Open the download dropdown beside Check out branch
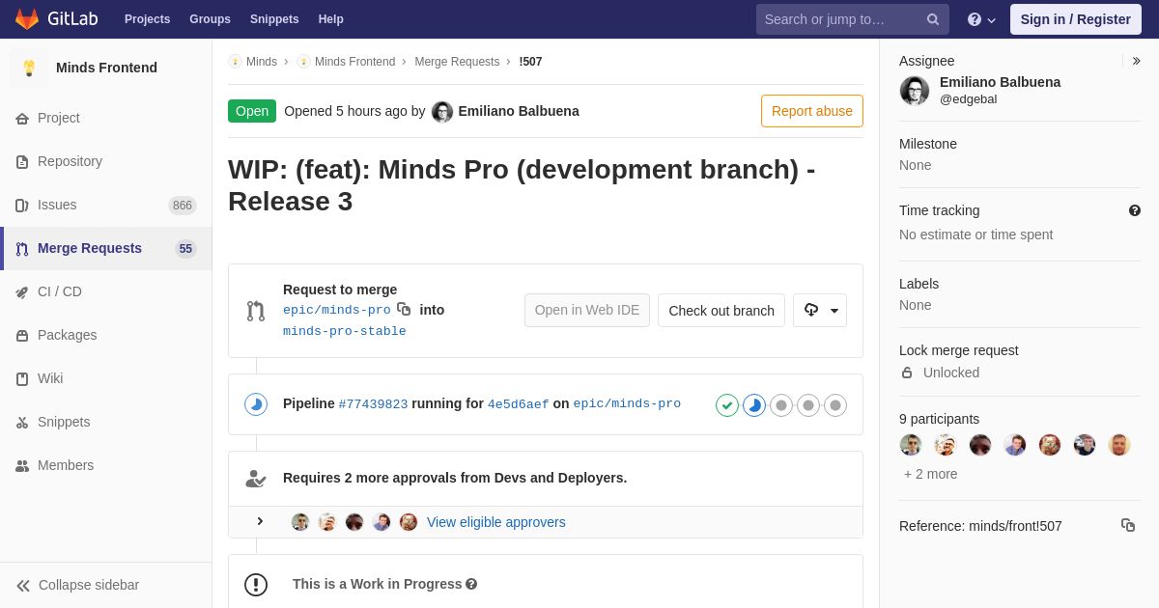 [x=820, y=310]
